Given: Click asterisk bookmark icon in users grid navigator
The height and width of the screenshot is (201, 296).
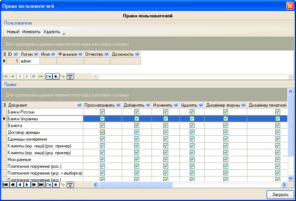Looking at the screenshot, I should [56, 77].
